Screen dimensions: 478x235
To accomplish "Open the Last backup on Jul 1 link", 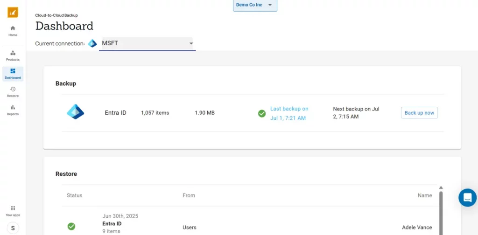I will click(289, 113).
